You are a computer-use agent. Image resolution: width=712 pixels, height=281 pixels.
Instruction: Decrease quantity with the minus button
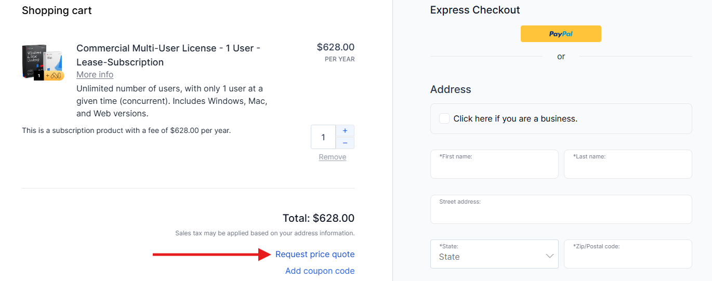pos(345,143)
